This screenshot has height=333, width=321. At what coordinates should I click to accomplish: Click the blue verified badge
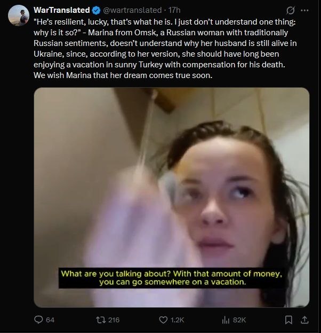coord(97,10)
